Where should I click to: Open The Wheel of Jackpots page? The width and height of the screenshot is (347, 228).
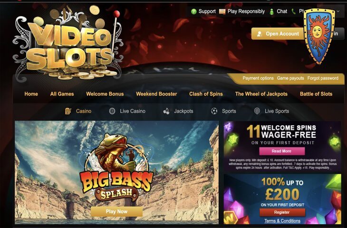pyautogui.click(x=261, y=94)
